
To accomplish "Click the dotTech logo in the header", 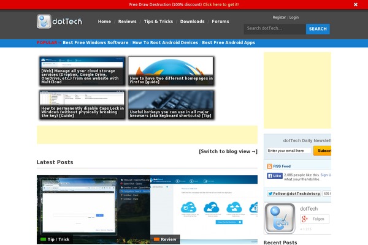I will point(59,21).
